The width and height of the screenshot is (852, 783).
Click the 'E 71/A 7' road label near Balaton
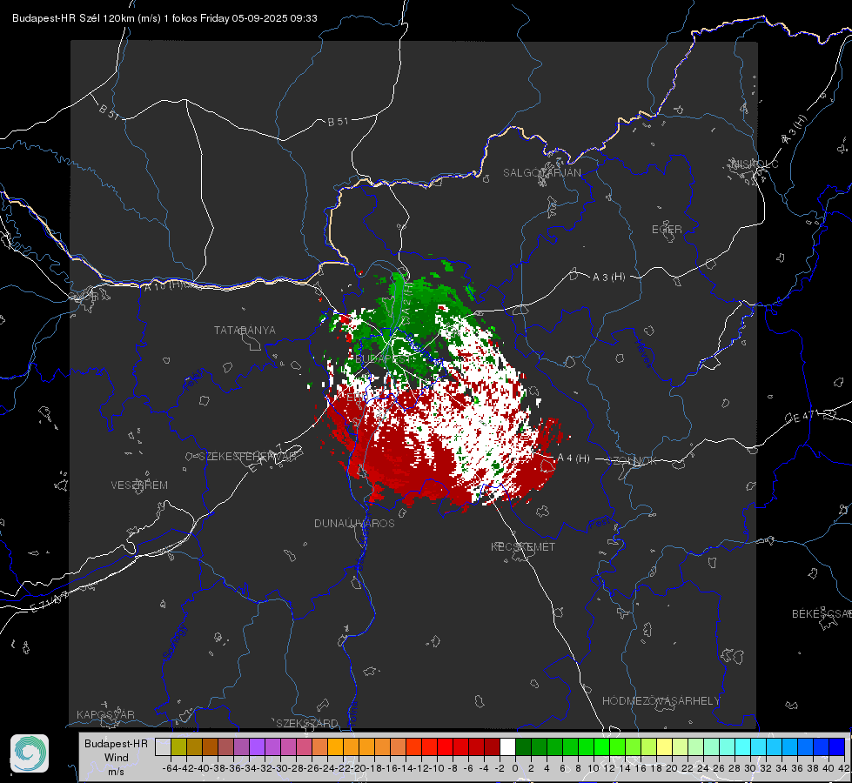(x=50, y=601)
